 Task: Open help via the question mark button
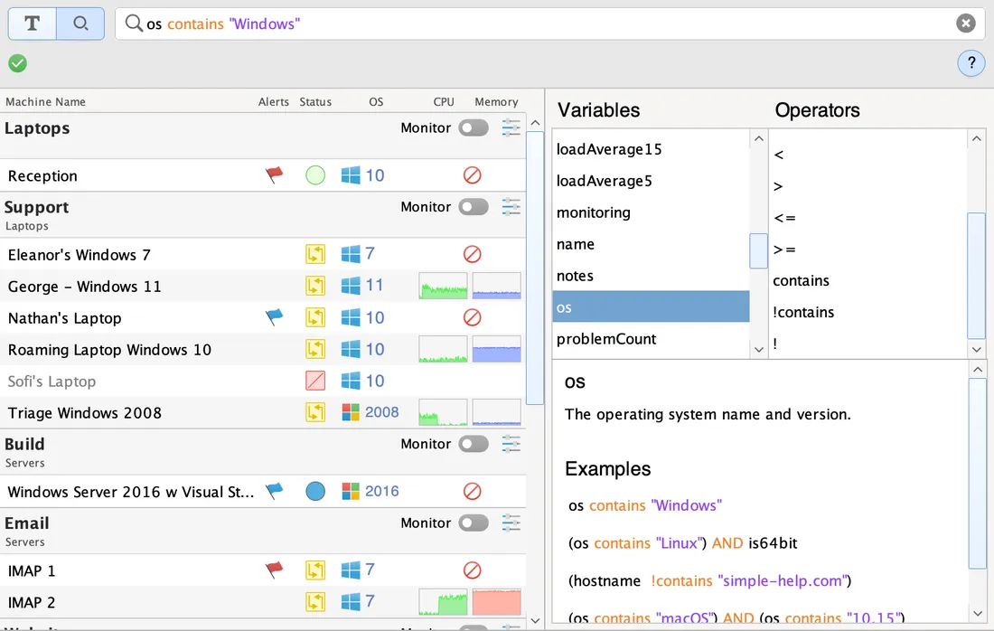(971, 63)
